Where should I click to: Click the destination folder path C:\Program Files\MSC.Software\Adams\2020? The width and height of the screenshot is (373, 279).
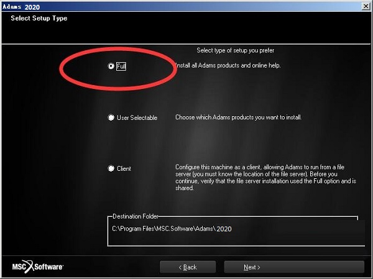172,229
